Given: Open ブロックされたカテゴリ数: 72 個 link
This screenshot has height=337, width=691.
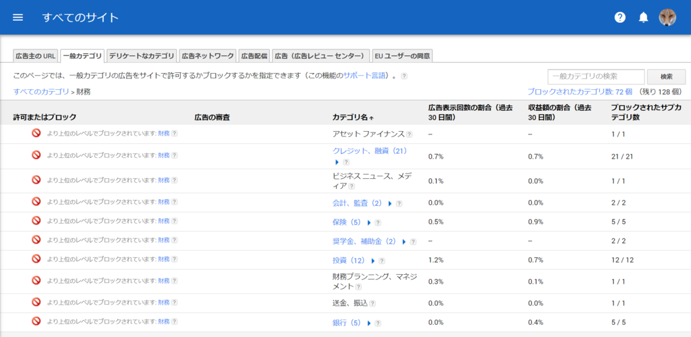Looking at the screenshot, I should [580, 92].
